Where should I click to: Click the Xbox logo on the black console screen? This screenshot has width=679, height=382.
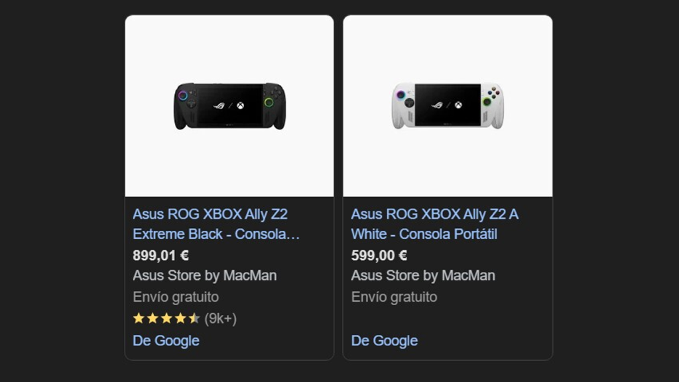click(x=239, y=105)
